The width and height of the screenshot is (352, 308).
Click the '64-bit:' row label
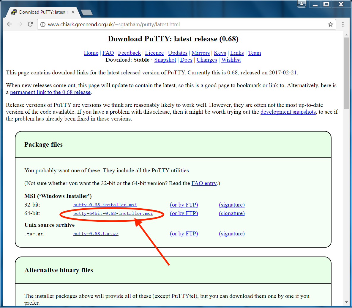tap(32, 213)
